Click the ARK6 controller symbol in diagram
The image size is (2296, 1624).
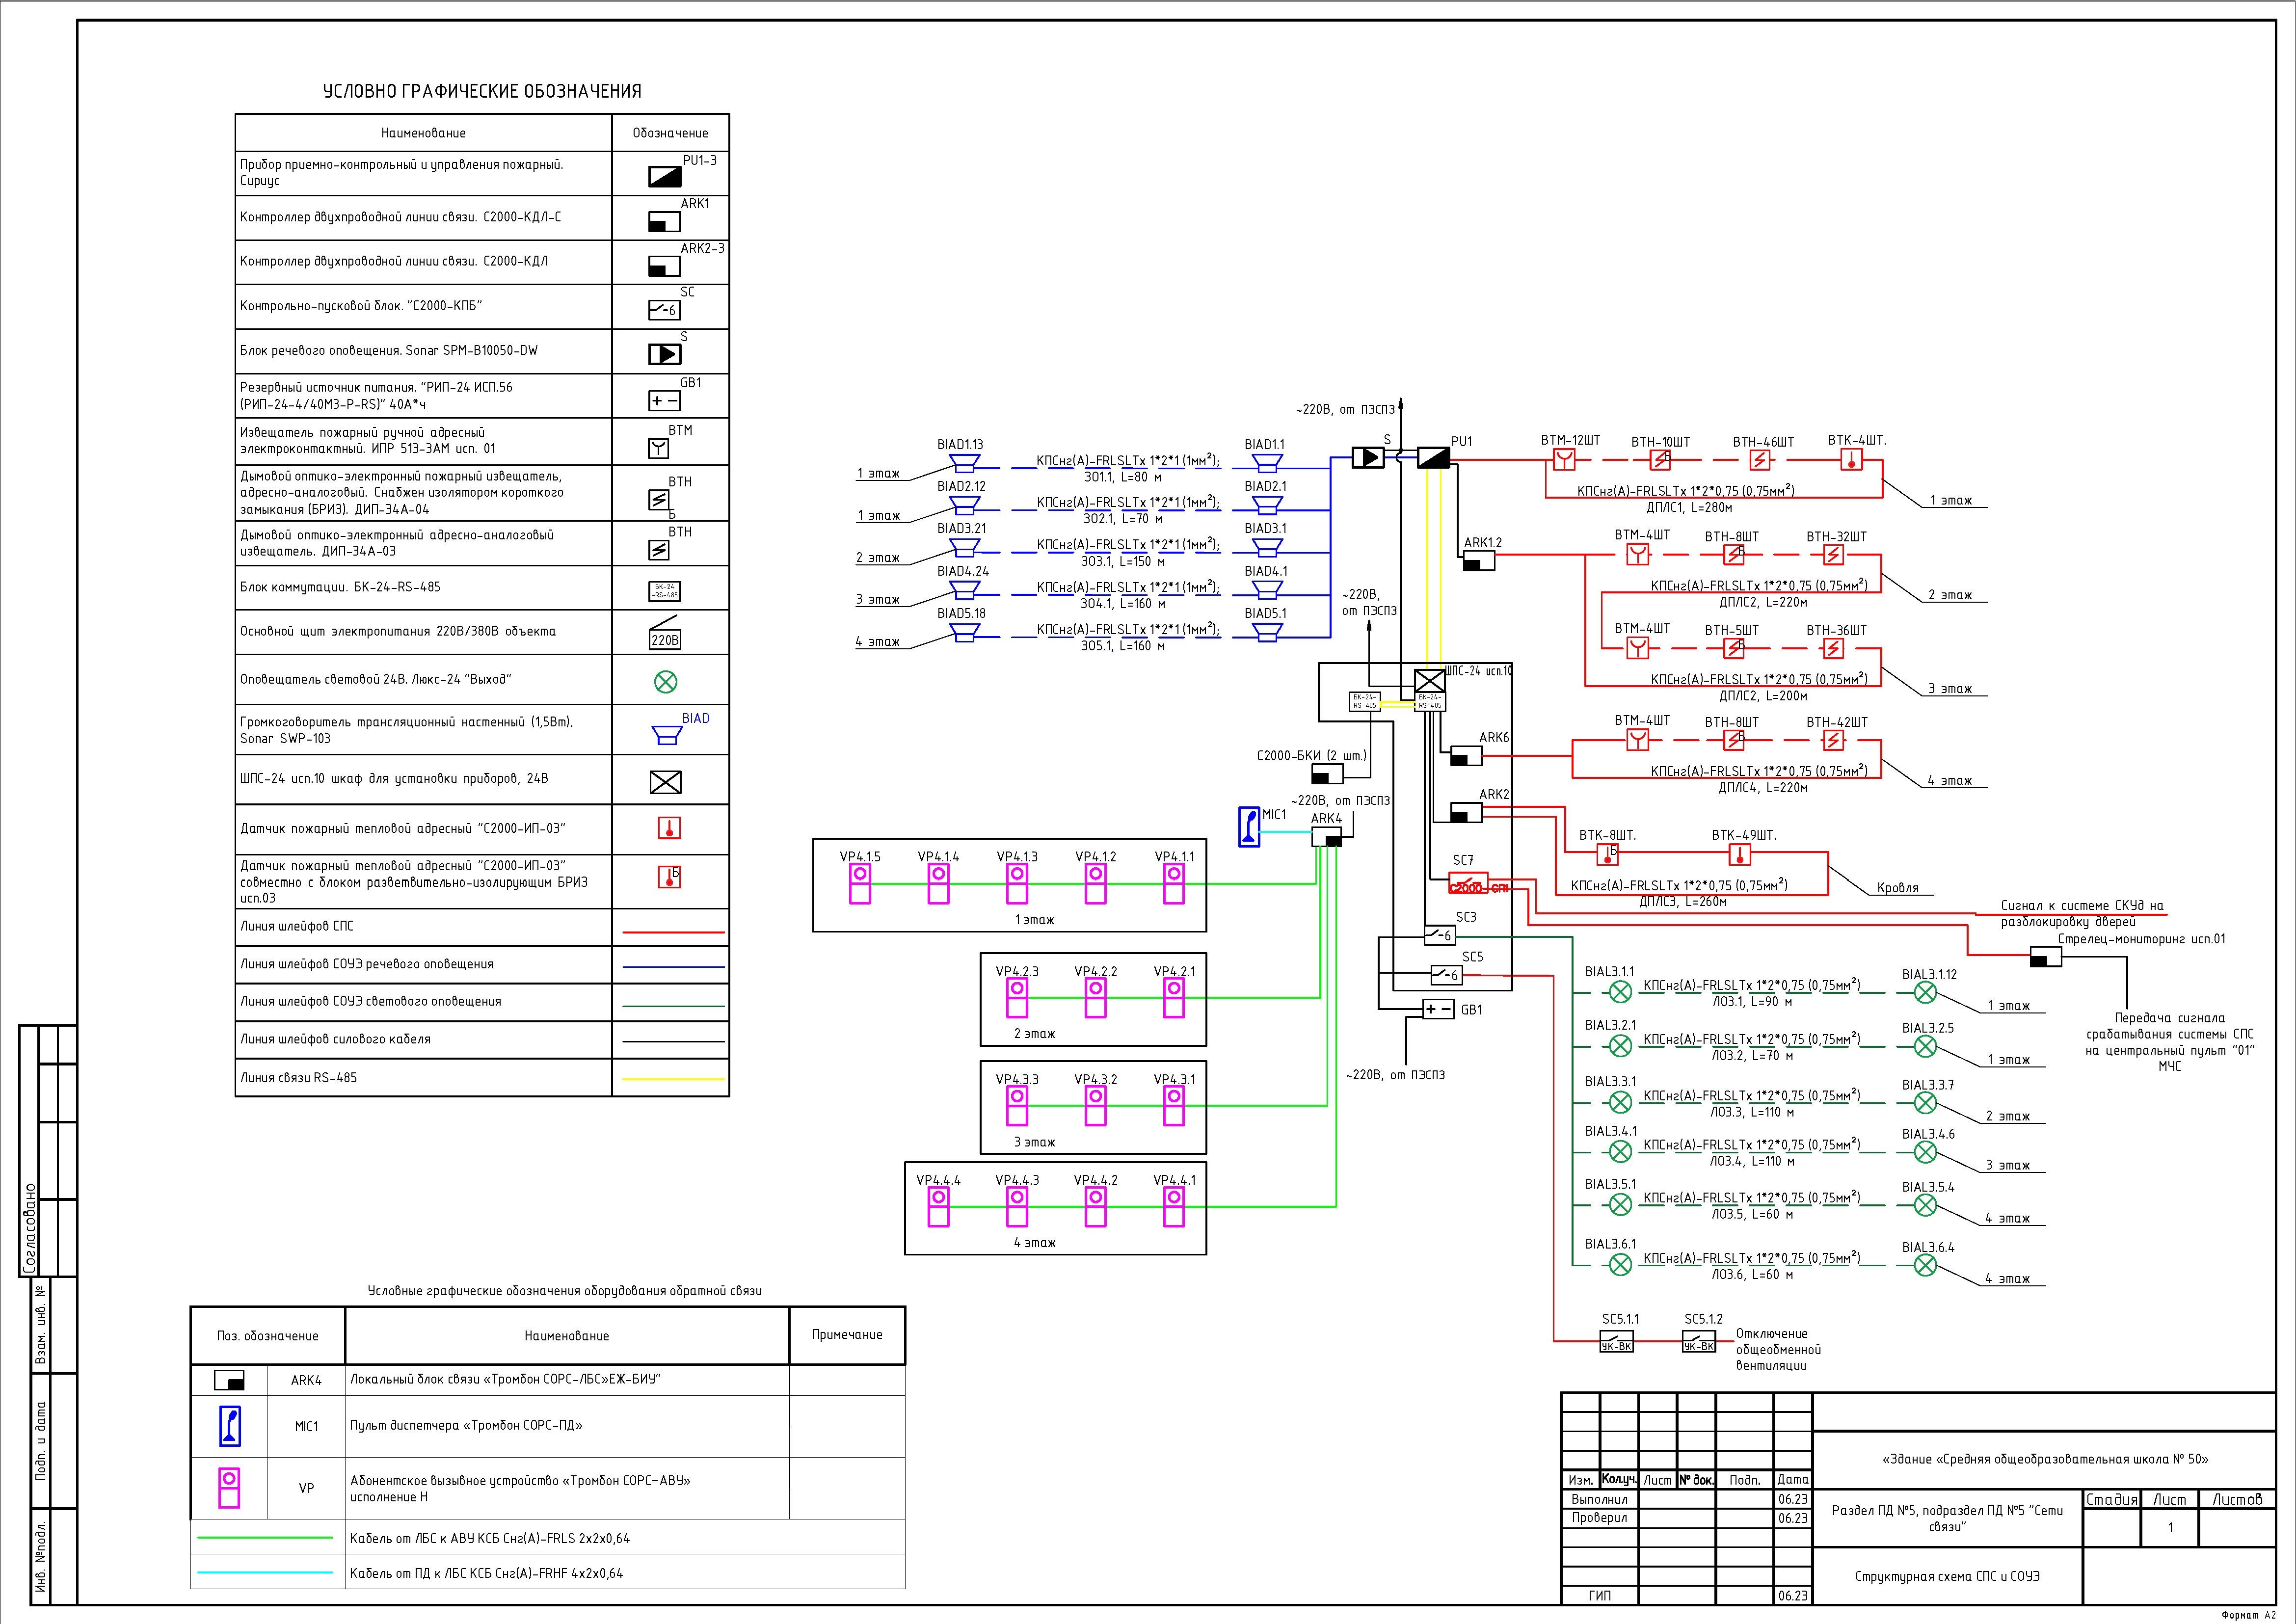click(x=1466, y=755)
